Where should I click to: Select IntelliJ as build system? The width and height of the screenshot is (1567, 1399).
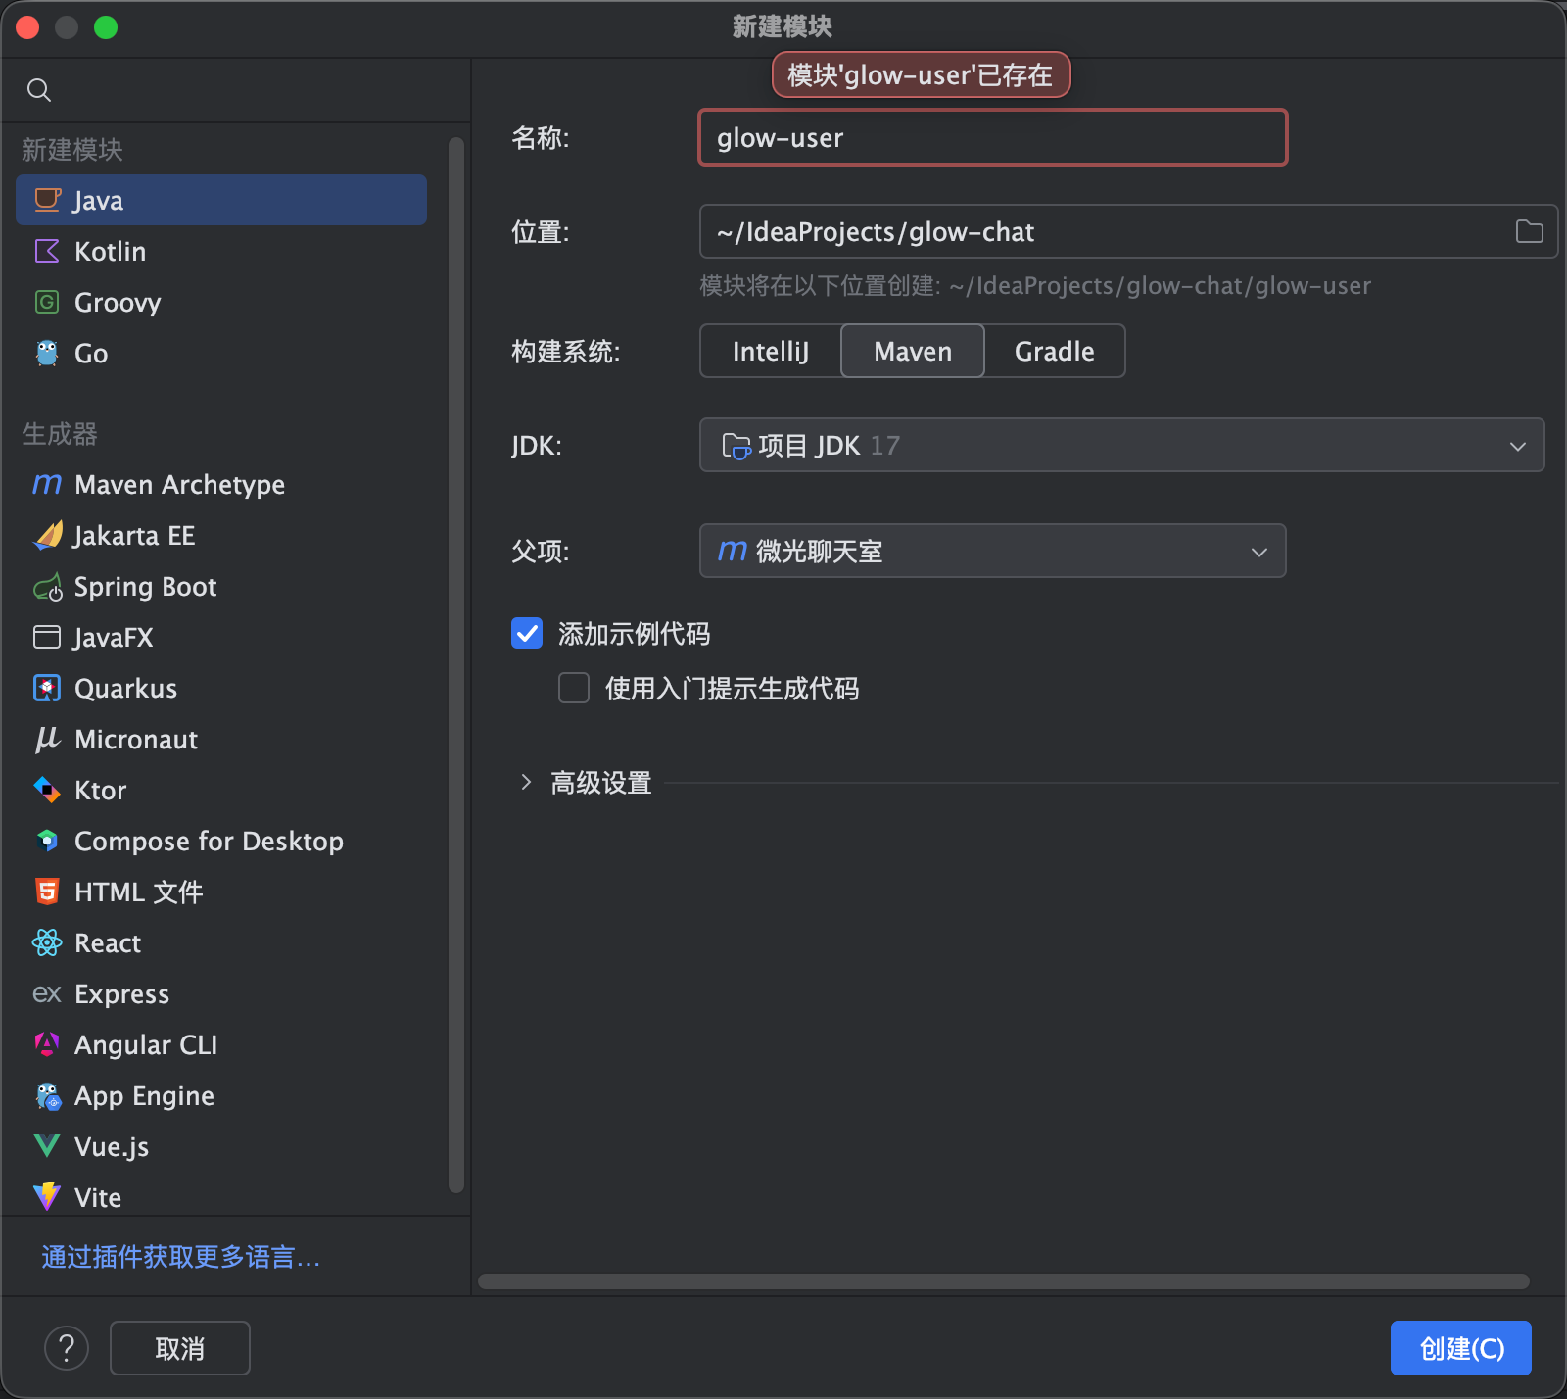tap(771, 352)
